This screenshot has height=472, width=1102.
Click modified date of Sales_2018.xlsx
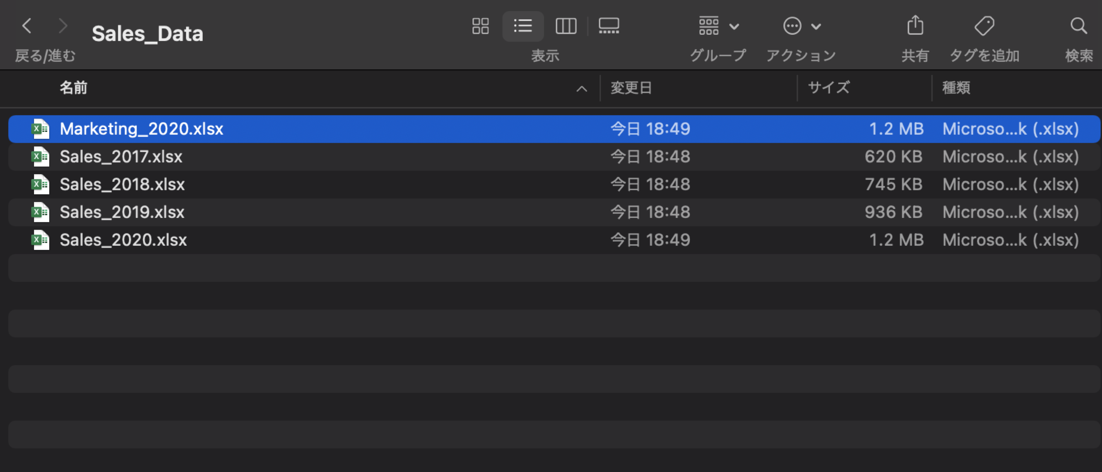coord(650,185)
